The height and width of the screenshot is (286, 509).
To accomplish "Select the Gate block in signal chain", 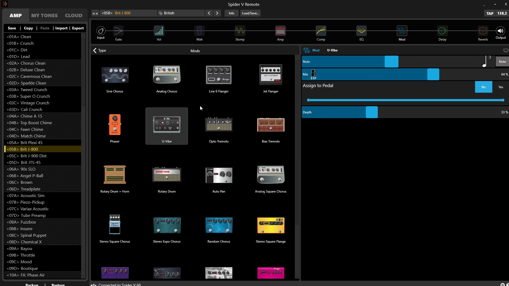I will pos(118,31).
